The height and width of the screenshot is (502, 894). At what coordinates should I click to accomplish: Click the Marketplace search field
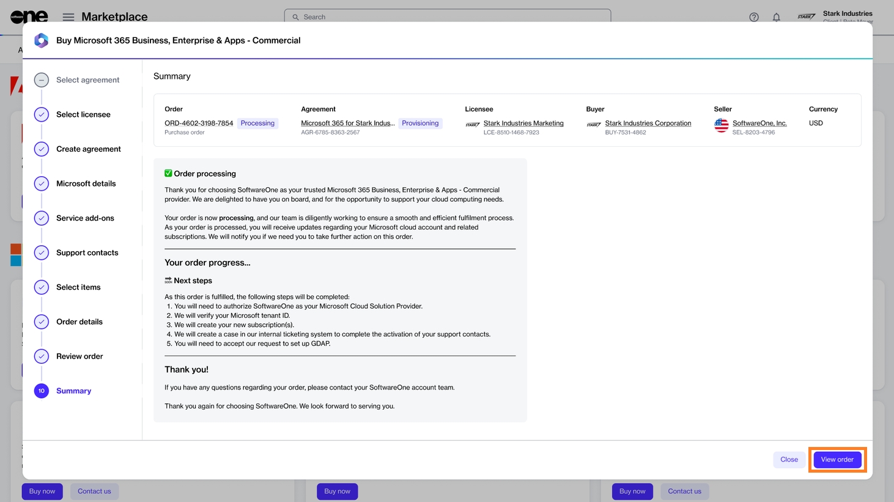click(x=448, y=17)
